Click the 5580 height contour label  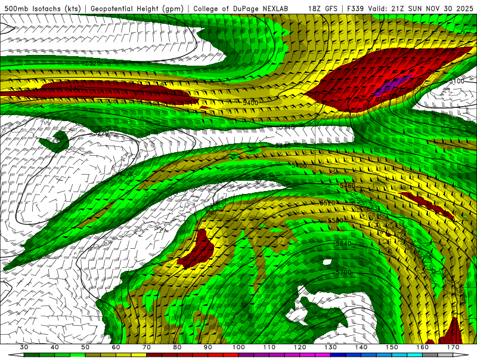pyautogui.click(x=335, y=220)
